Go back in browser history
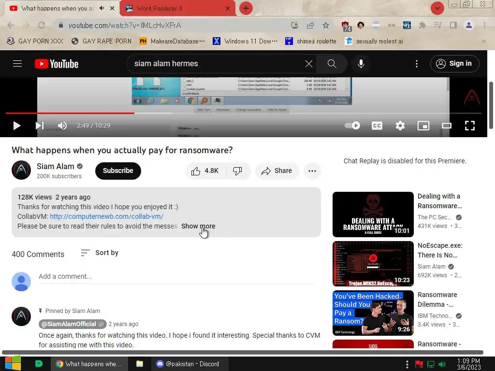The height and width of the screenshot is (371, 495). click(11, 25)
